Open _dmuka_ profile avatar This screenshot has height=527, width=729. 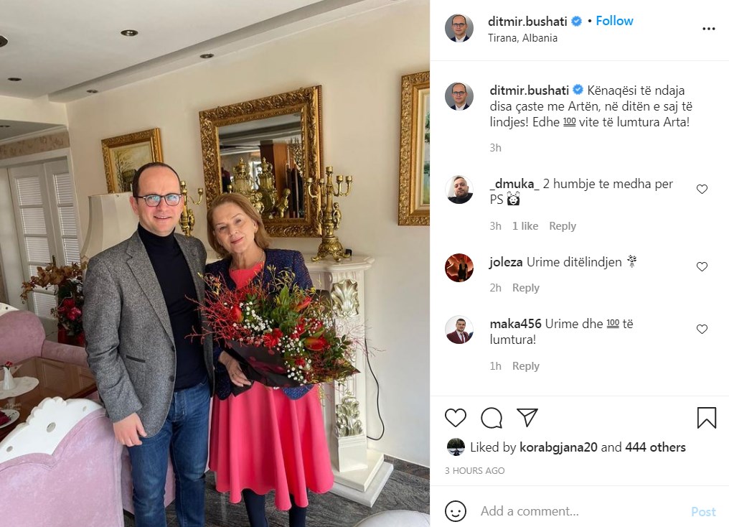pos(459,190)
